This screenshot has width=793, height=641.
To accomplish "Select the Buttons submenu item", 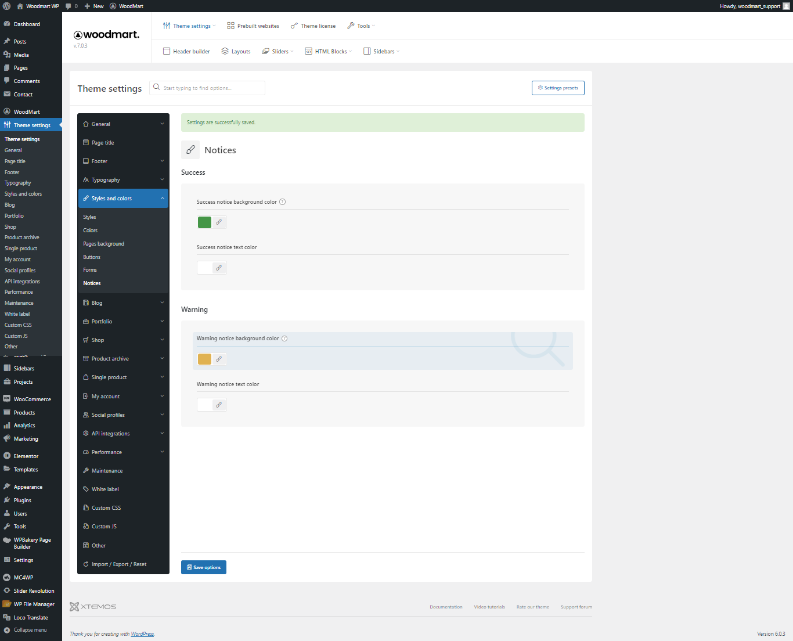I will (x=92, y=257).
